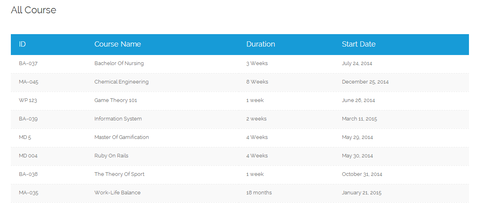Viewport: 477px width, 204px height.
Task: Select the Game Theory 101 course
Action: (x=116, y=100)
